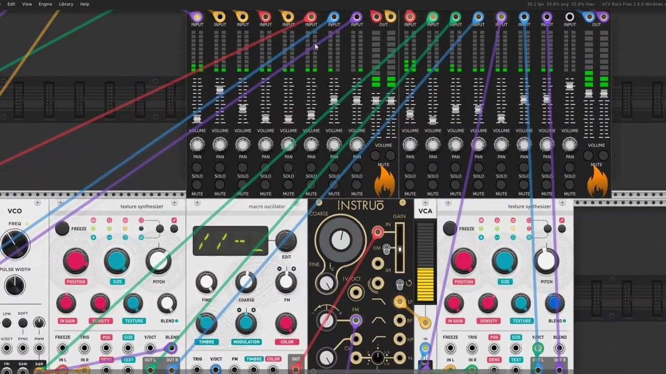
Task: Click left texture synthesizer blend mode button
Action: (160, 229)
